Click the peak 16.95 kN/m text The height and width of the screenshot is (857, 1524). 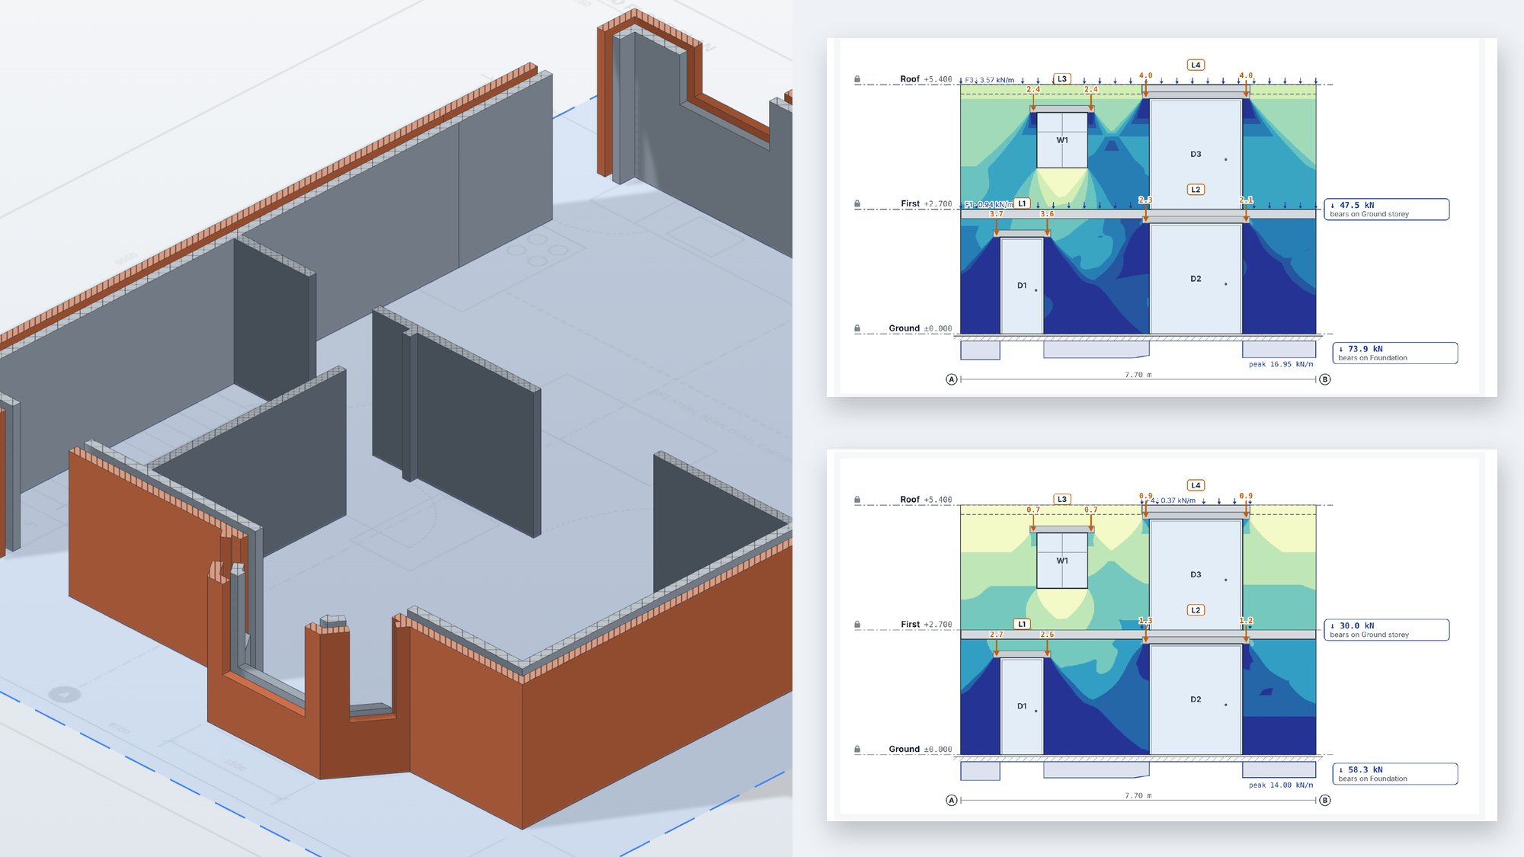tap(1281, 364)
